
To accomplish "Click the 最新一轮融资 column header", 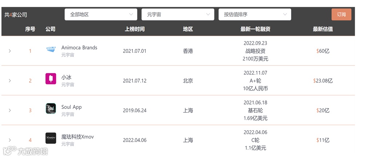I will click(255, 29).
